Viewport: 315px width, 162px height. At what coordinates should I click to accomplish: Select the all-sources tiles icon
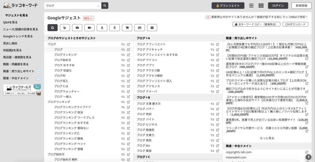point(152,28)
